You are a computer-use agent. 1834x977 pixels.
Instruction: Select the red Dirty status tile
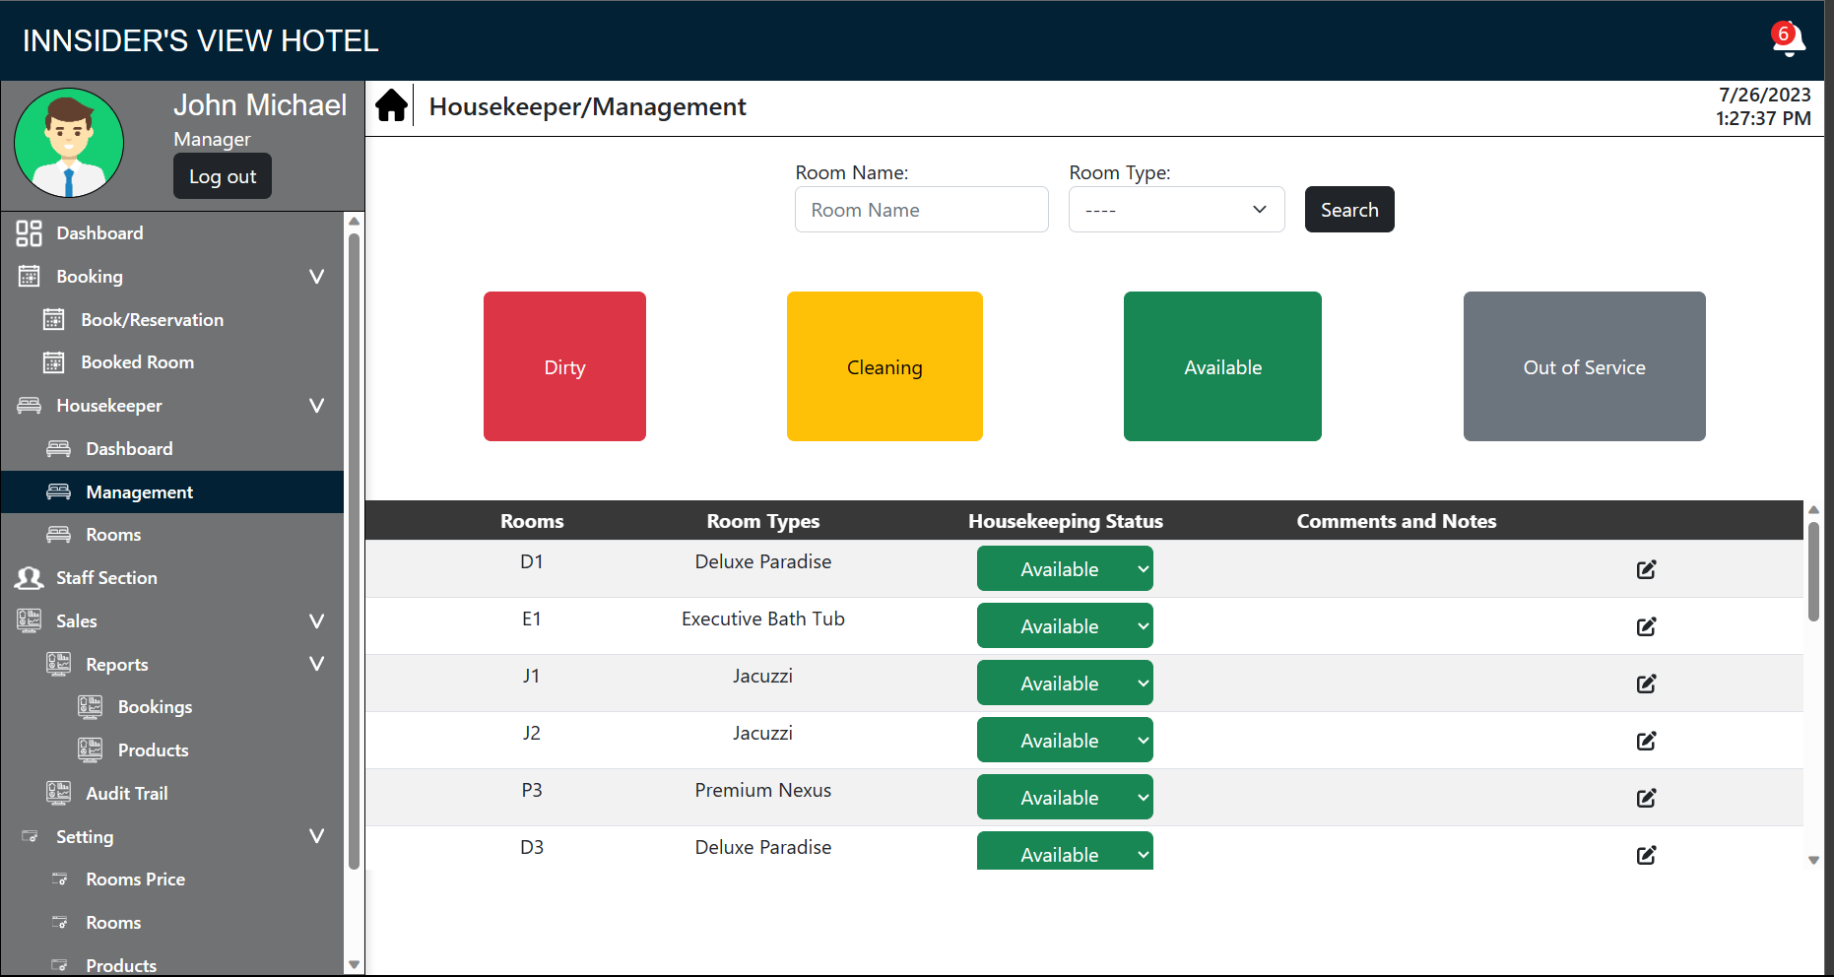click(x=564, y=366)
